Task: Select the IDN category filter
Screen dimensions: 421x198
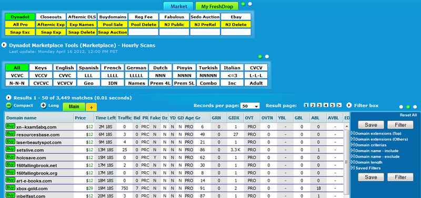Action: pyautogui.click(x=113, y=84)
